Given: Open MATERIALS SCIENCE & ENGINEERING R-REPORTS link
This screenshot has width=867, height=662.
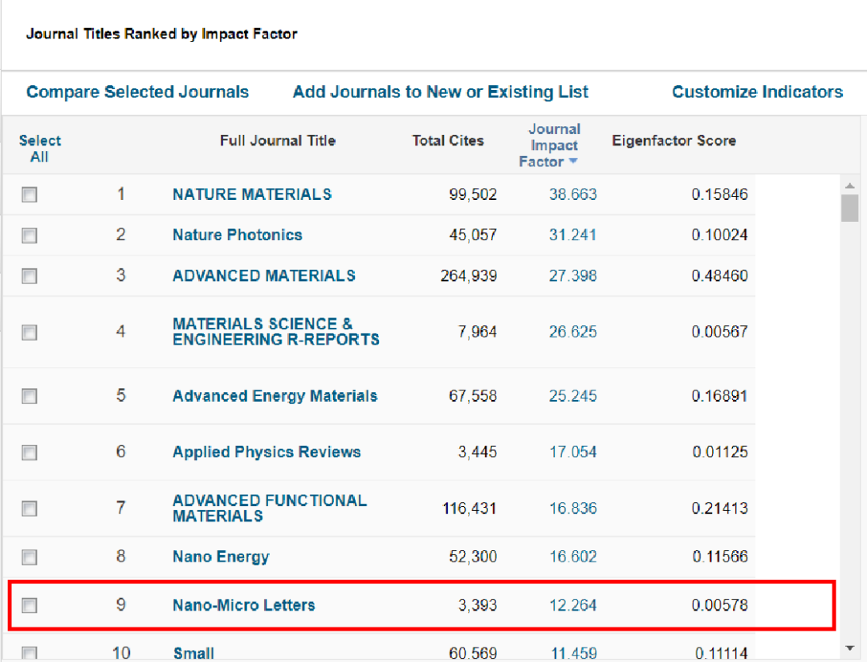Looking at the screenshot, I should coord(276,332).
